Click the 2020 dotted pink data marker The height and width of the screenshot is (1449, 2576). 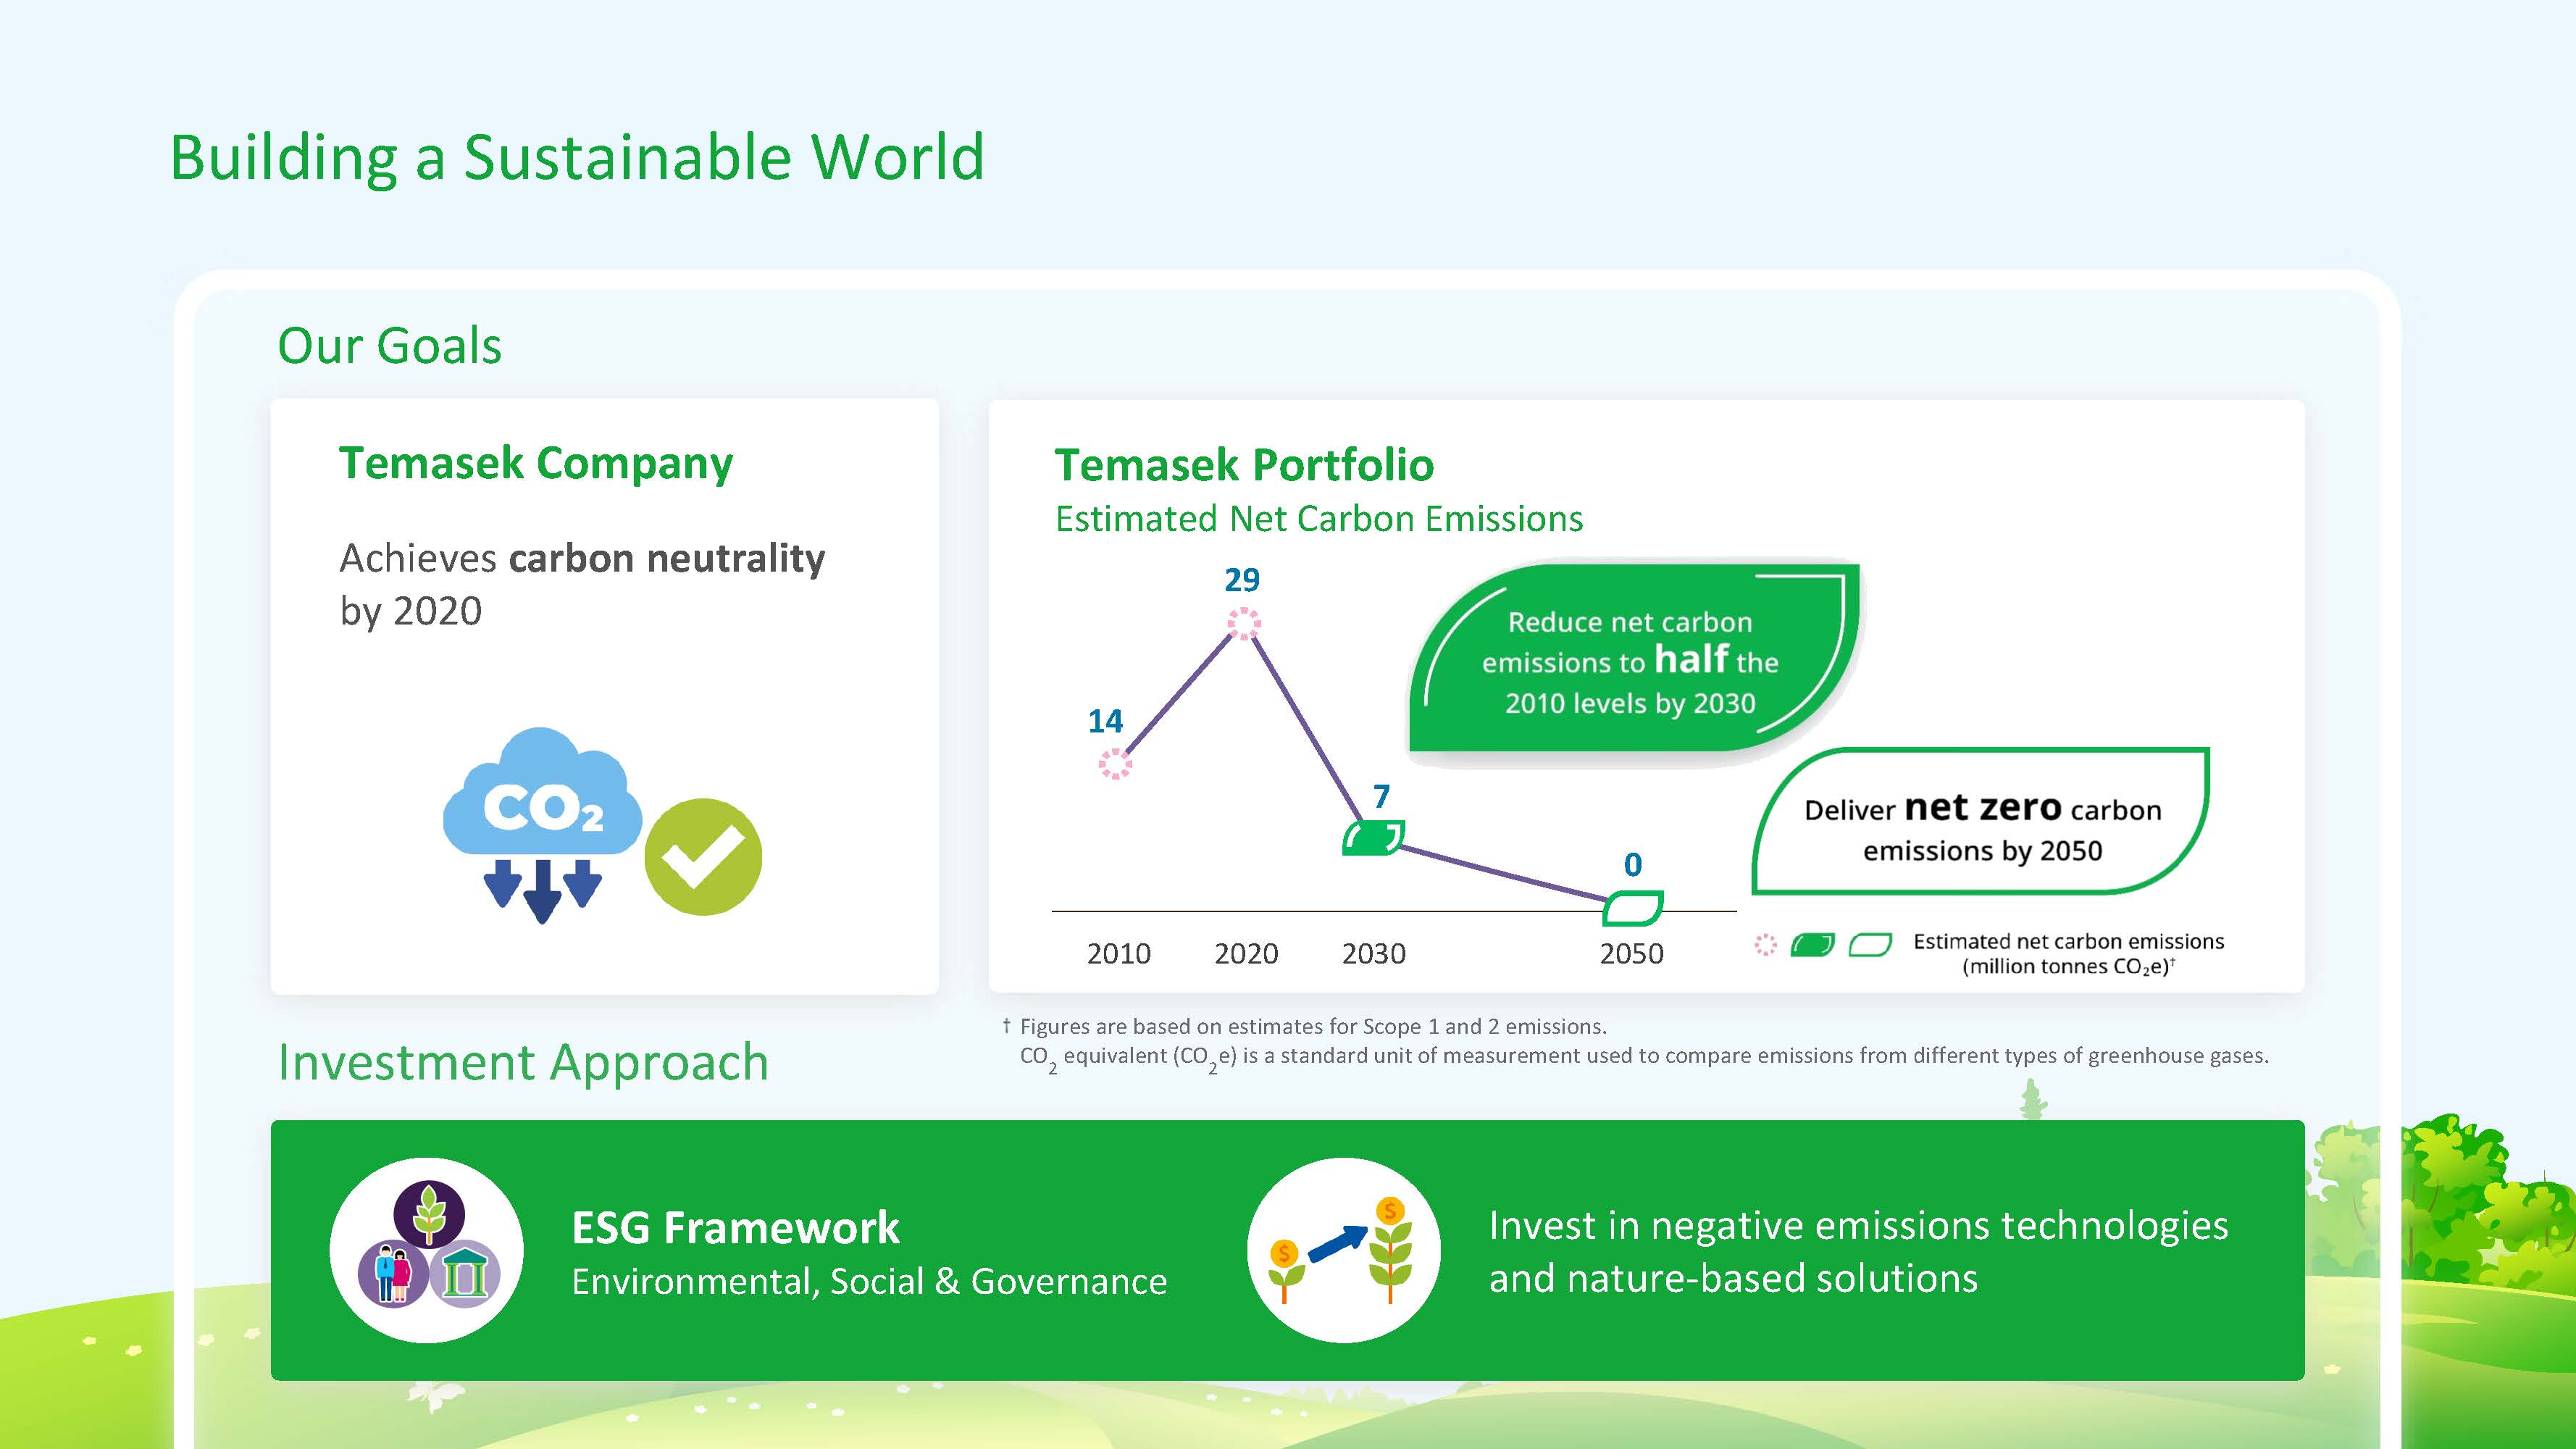point(1244,624)
